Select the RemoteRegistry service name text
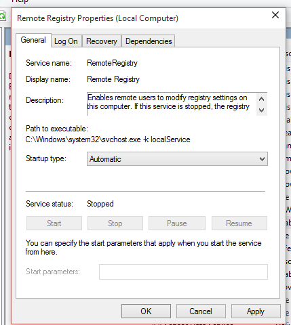The width and height of the screenshot is (291, 325). [x=112, y=63]
